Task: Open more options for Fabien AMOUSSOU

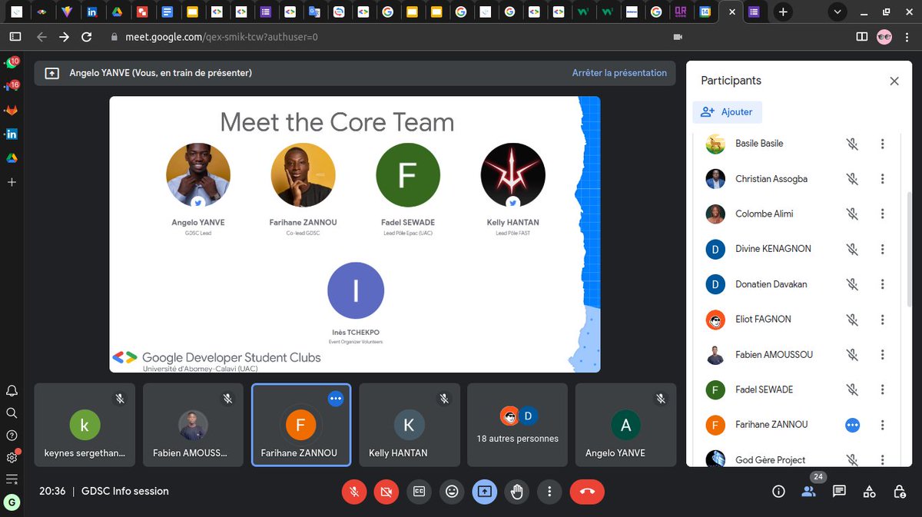Action: [883, 355]
